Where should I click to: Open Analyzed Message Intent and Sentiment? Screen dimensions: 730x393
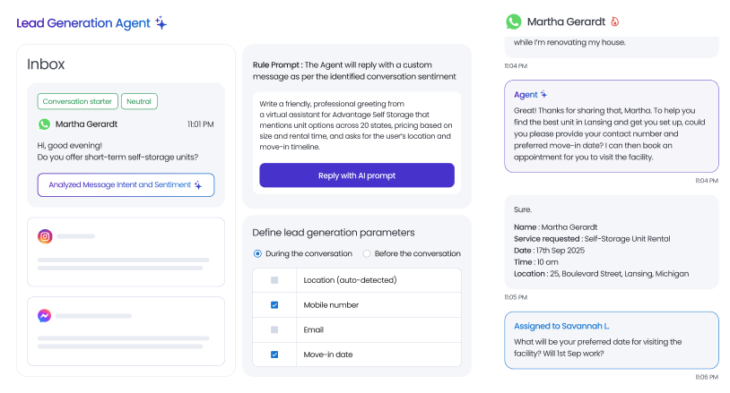126,185
